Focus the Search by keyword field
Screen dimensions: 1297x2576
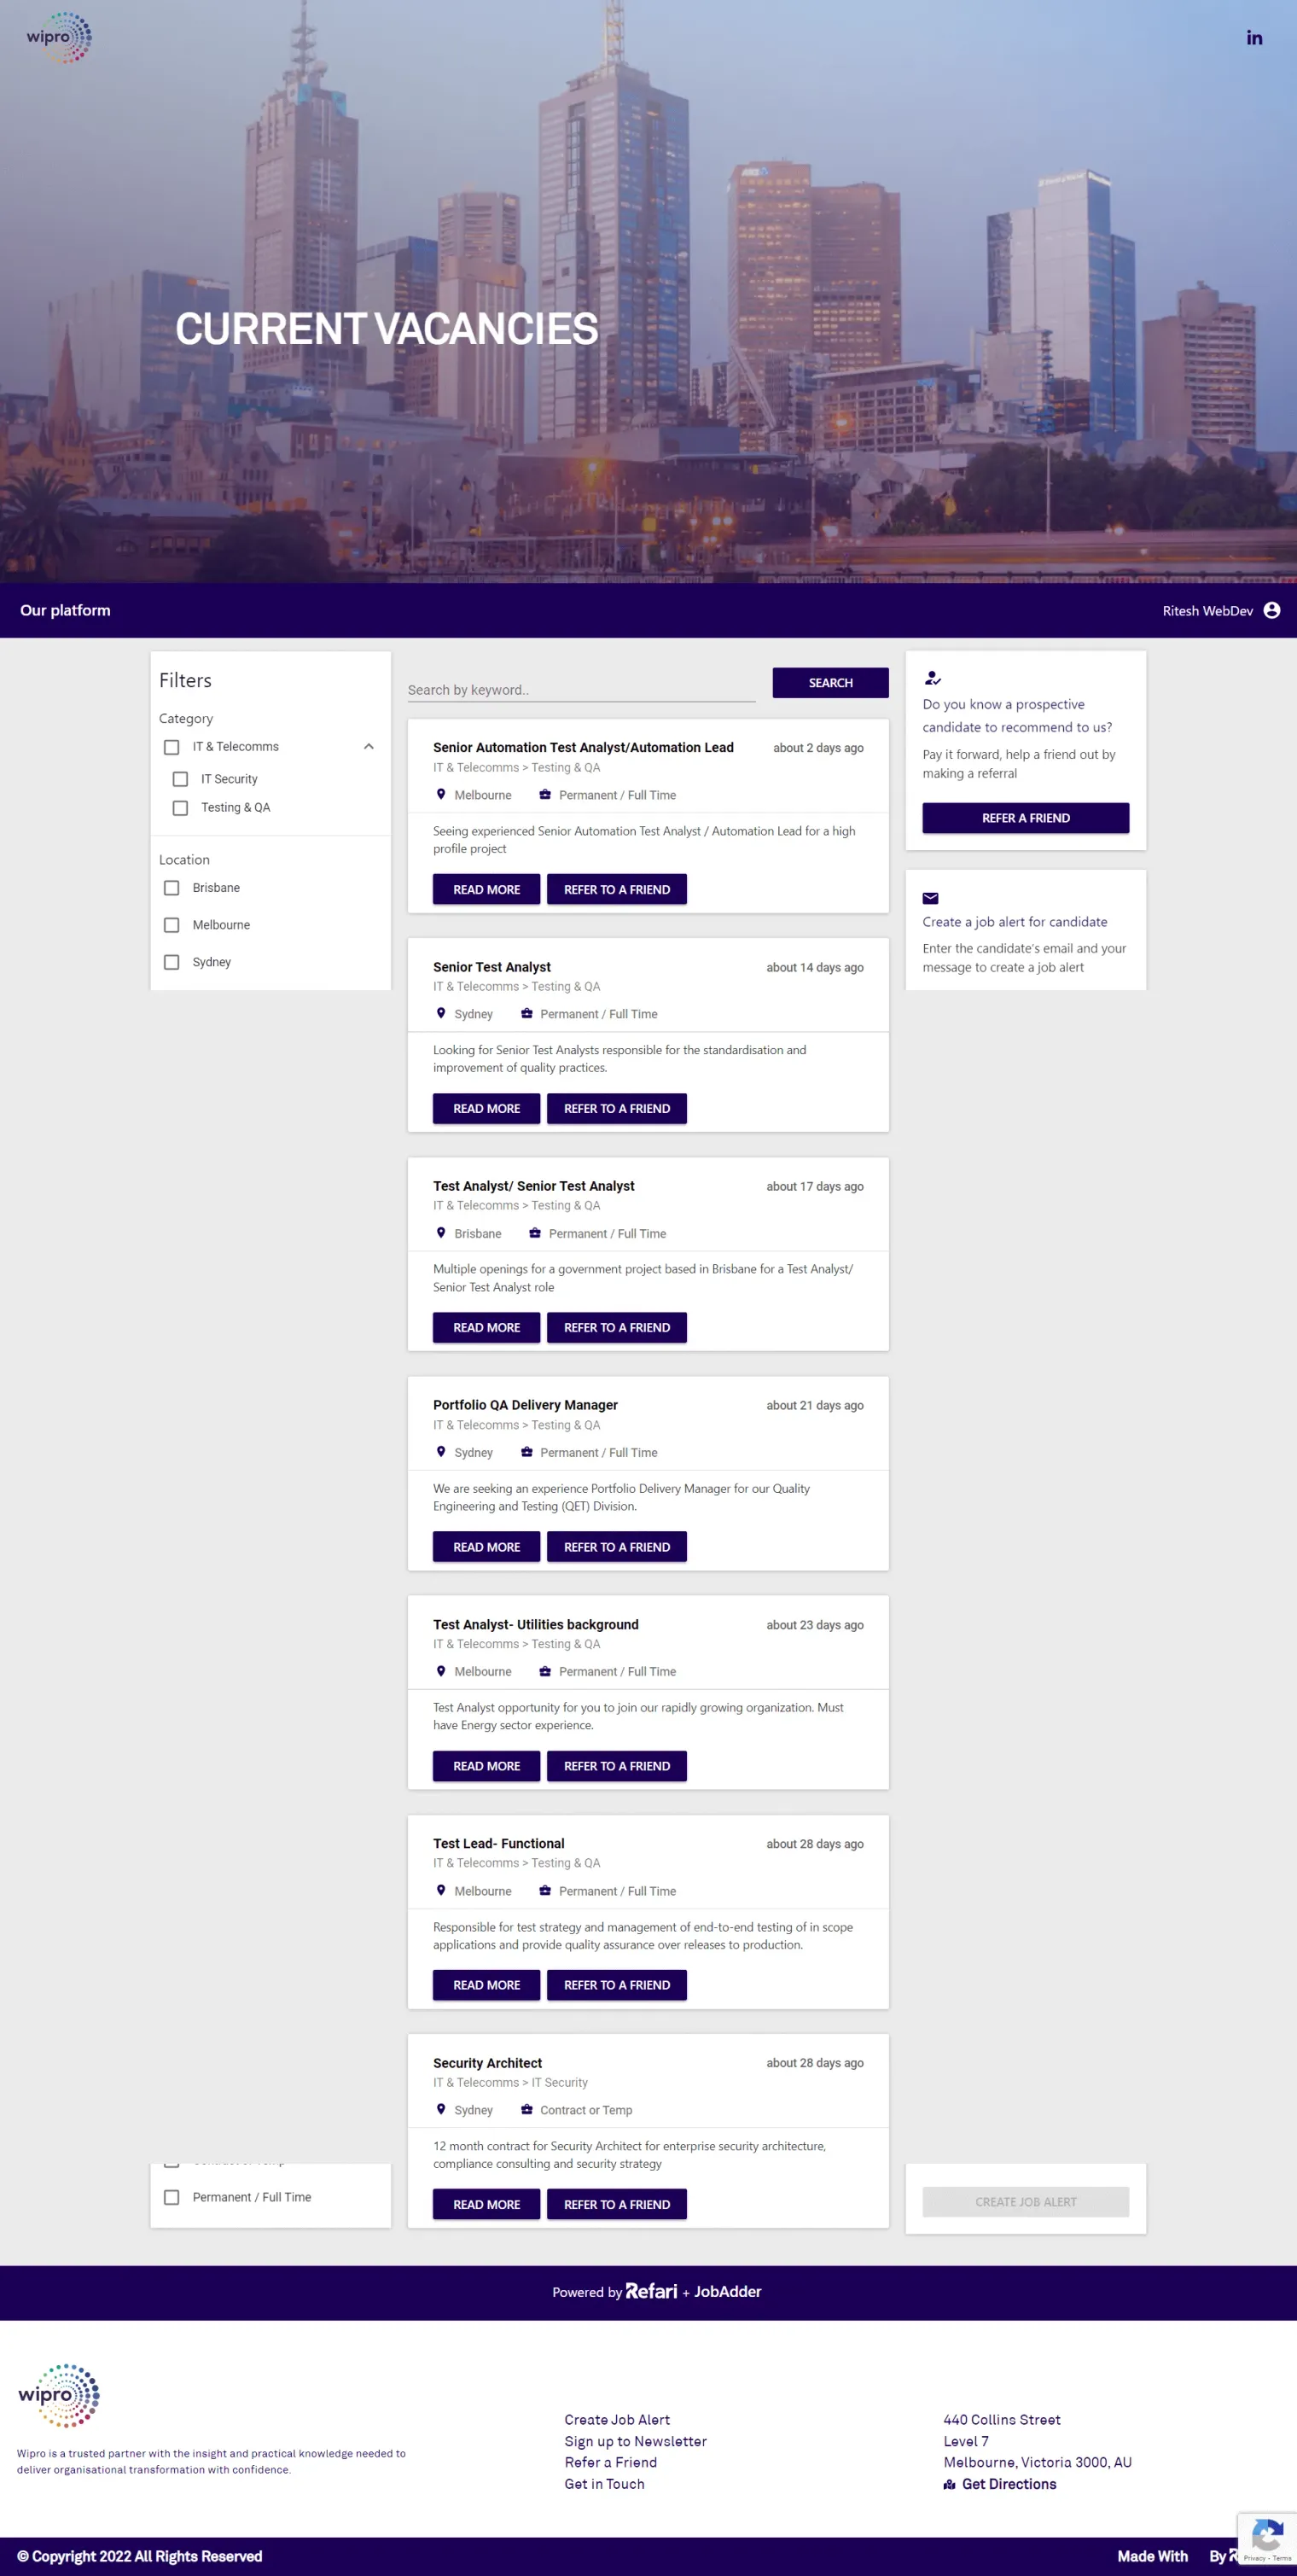point(581,690)
